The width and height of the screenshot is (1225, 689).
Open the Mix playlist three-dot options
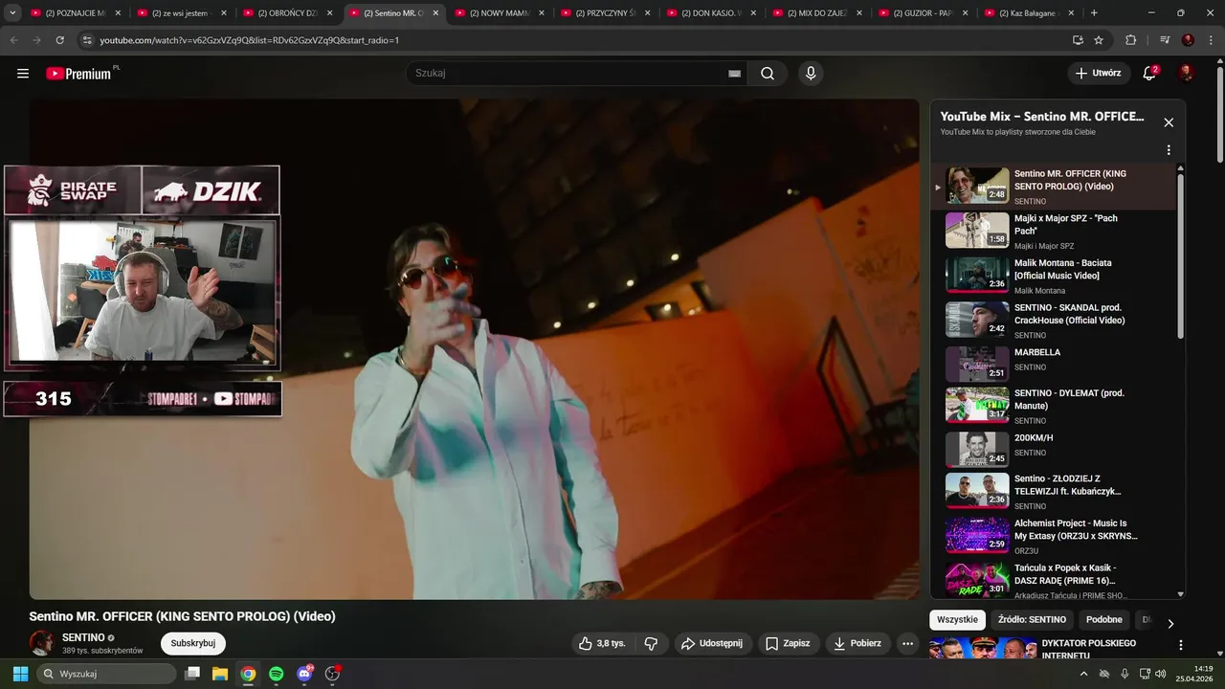(x=1169, y=150)
